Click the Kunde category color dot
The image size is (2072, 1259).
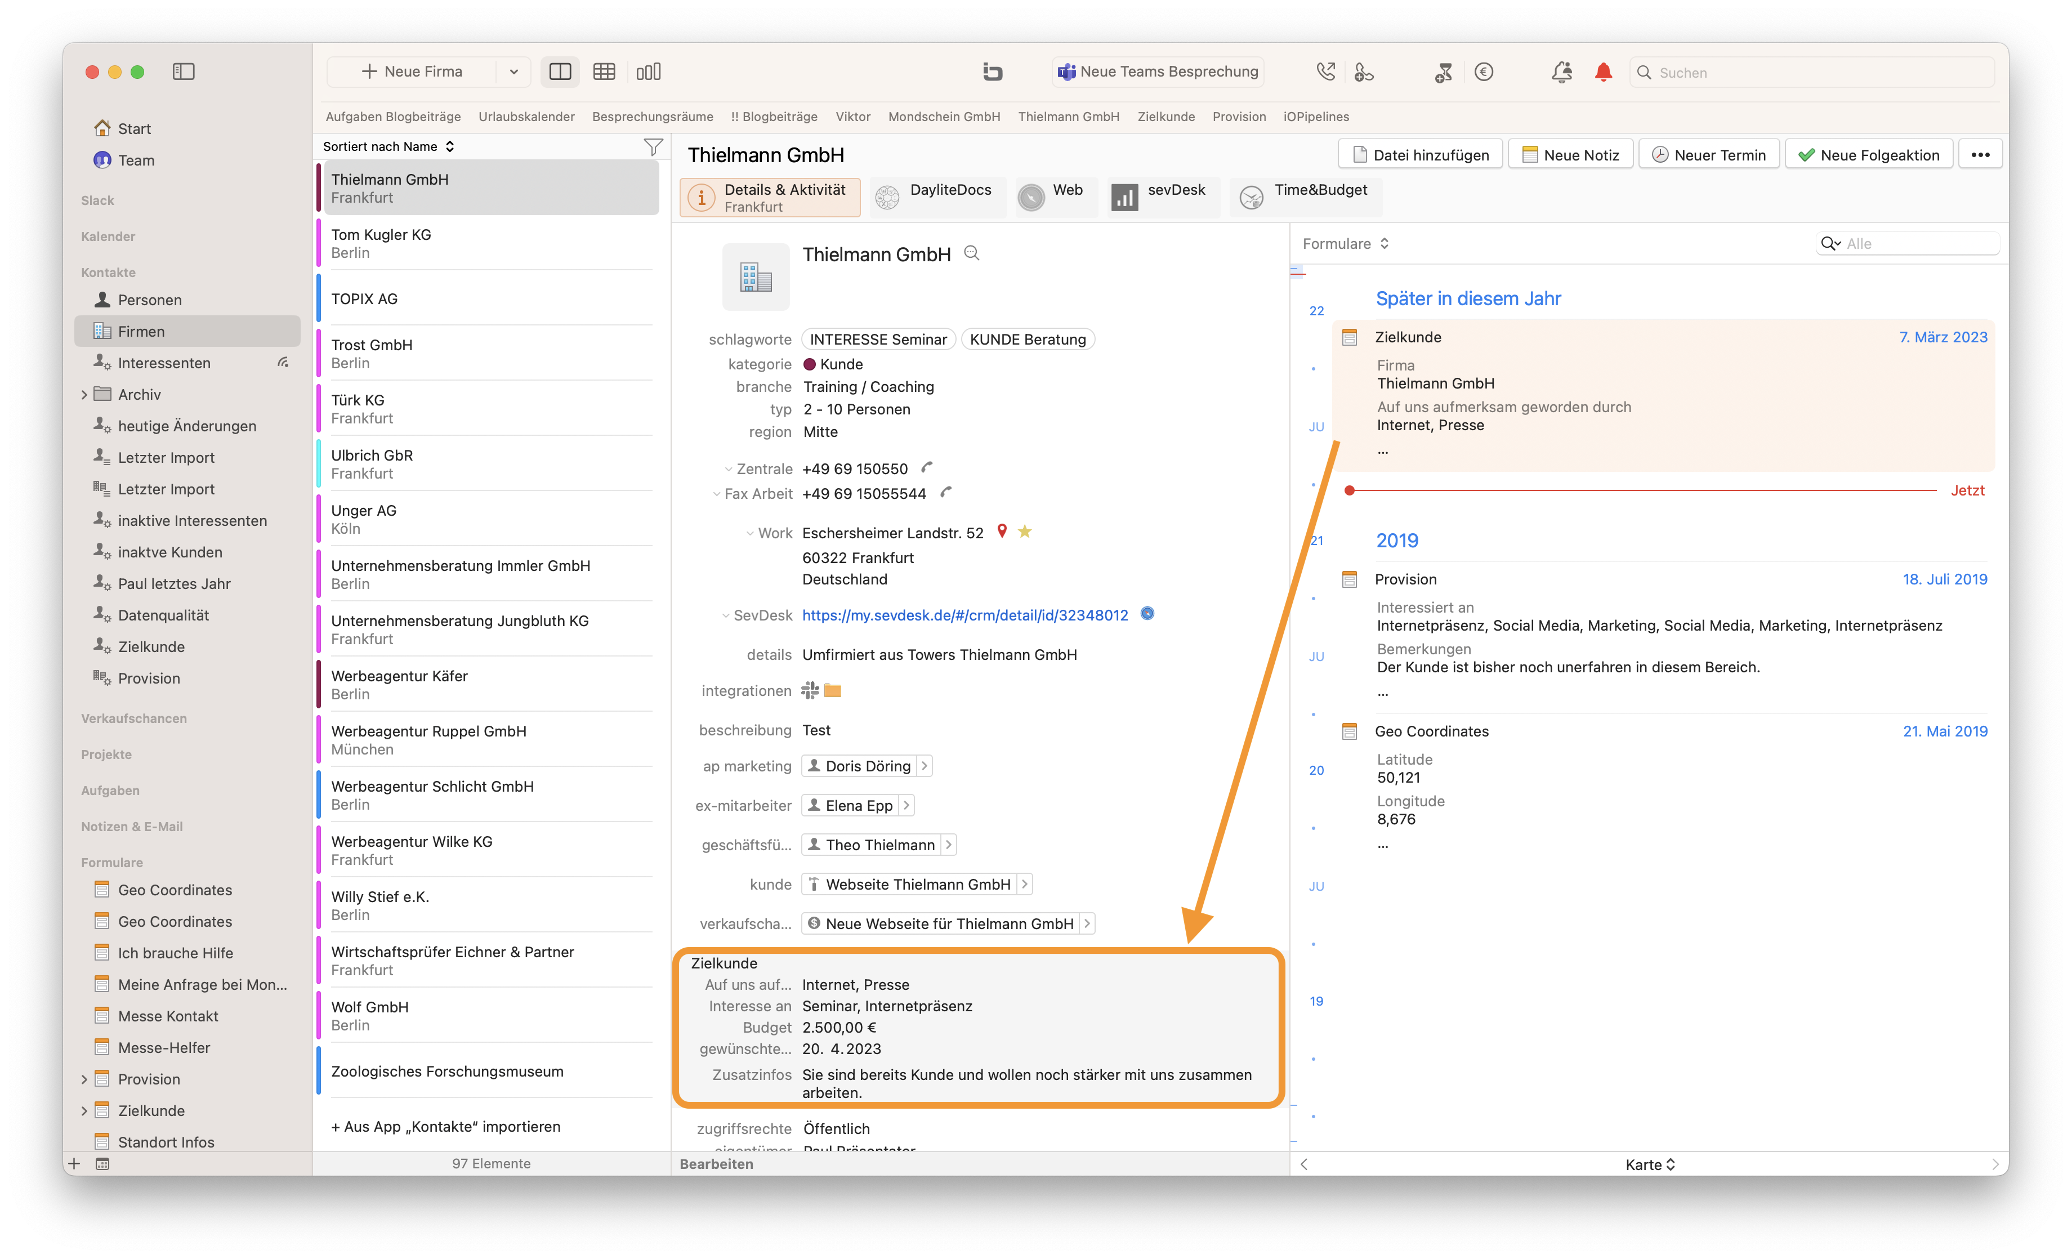point(809,364)
